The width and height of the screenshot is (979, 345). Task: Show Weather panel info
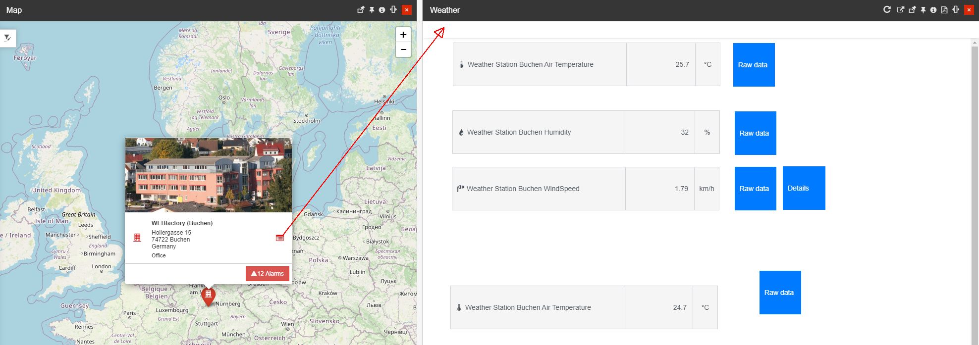click(x=933, y=10)
